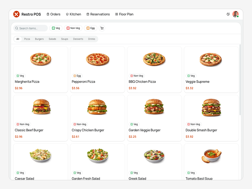Image resolution: width=252 pixels, height=189 pixels.
Task: Open the Orders section
Action: coord(54,14)
